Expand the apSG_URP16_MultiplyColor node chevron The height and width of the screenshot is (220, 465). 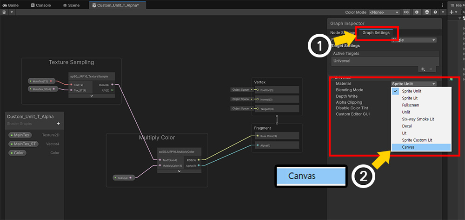179,171
